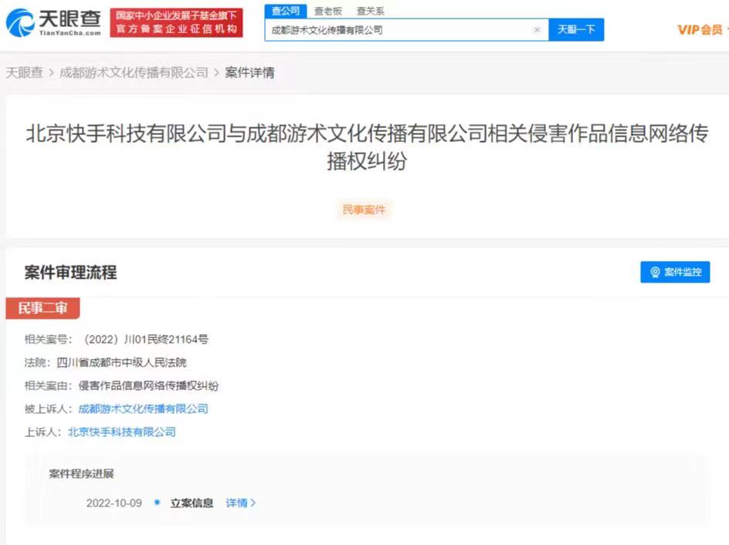Screen dimensions: 729x545
Task: Click the camera icon on 案件监控 button
Action: (x=655, y=272)
